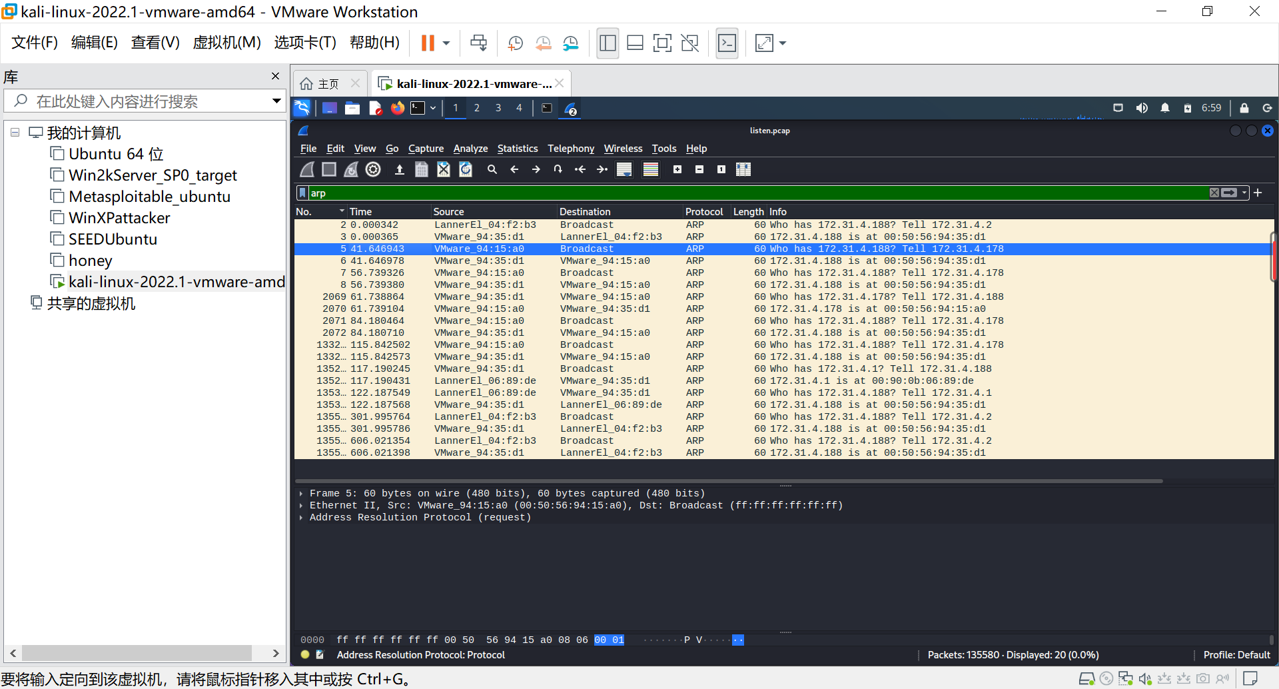
Task: Go to a specified packet number
Action: coord(558,169)
